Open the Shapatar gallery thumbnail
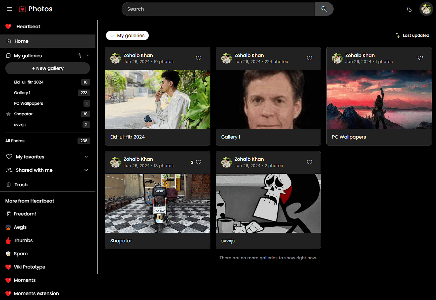 (x=157, y=203)
